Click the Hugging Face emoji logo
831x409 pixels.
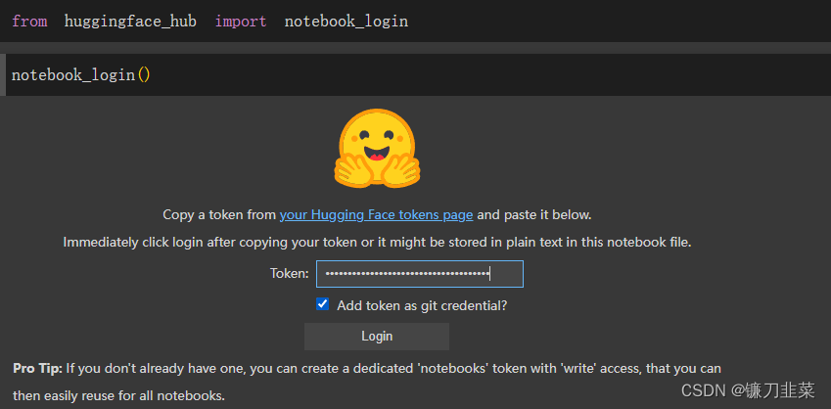(x=377, y=149)
